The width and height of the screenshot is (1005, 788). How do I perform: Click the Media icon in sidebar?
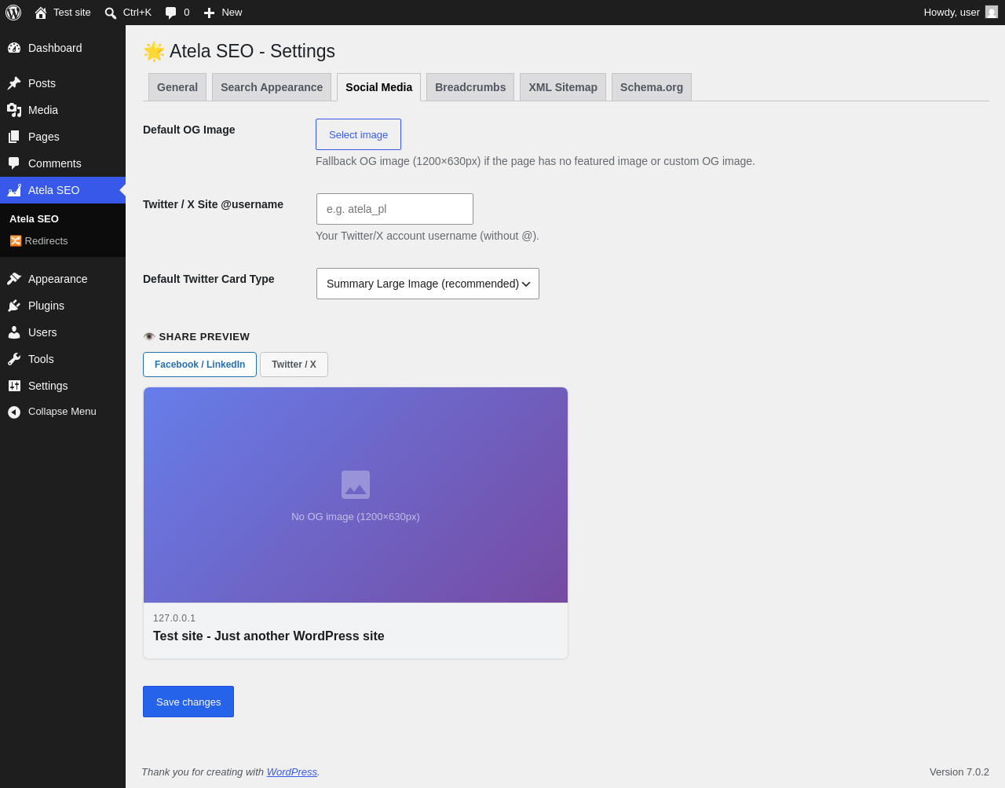(x=14, y=110)
